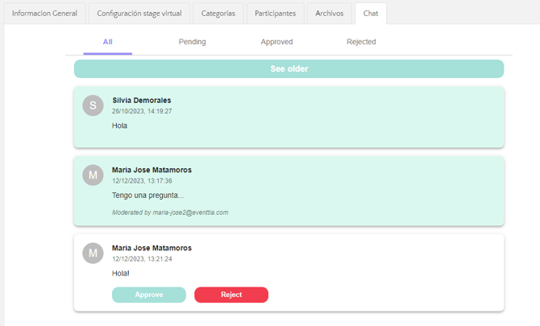Filter messages by Approved
540x326 pixels.
(x=276, y=42)
